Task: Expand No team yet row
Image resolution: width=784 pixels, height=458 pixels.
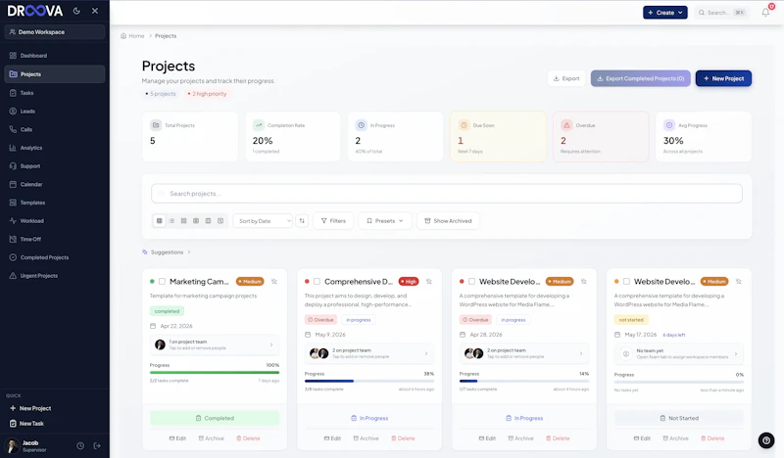Action: click(679, 353)
